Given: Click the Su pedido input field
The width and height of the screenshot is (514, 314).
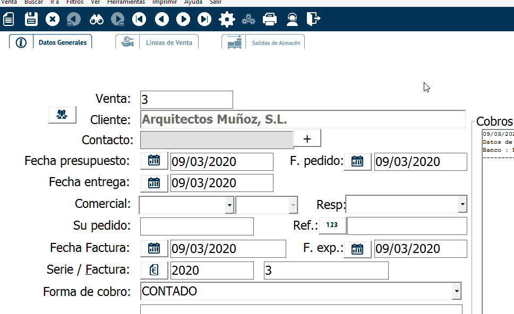Looking at the screenshot, I should [196, 226].
